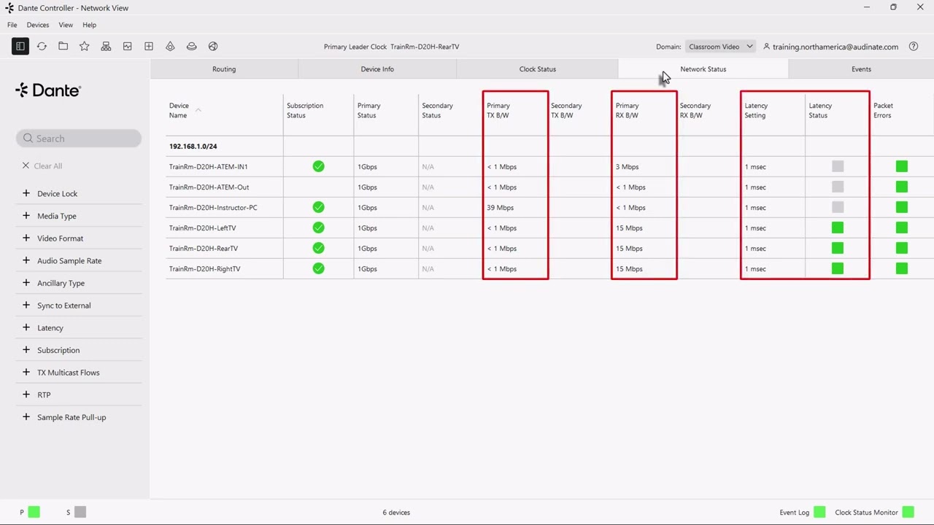Expand the Sample Rate Pull-up filter
Viewport: 934px width, 525px height.
coord(26,417)
